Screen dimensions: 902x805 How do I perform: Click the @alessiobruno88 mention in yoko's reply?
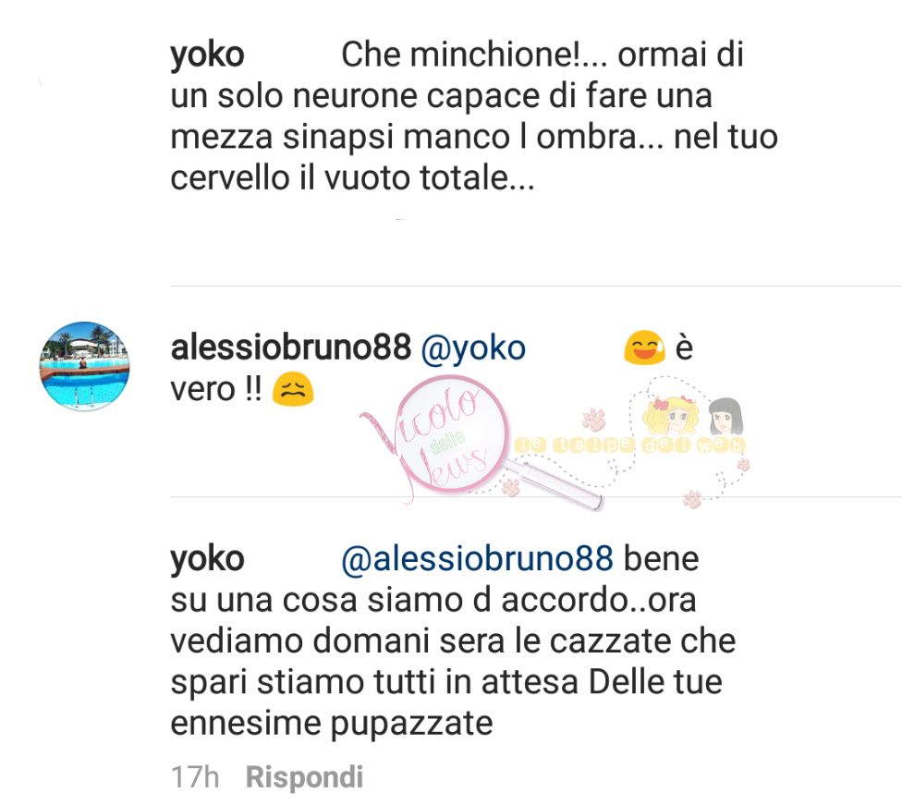click(478, 559)
